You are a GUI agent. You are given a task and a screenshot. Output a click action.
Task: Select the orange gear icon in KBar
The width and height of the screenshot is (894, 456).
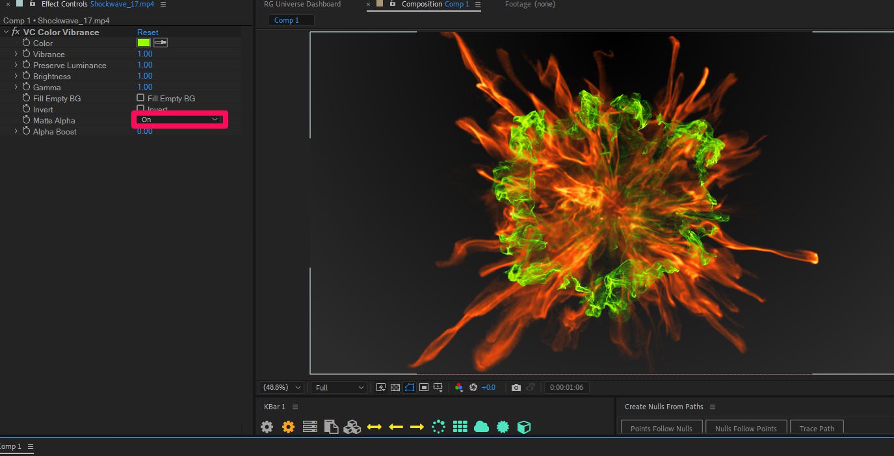click(x=288, y=427)
